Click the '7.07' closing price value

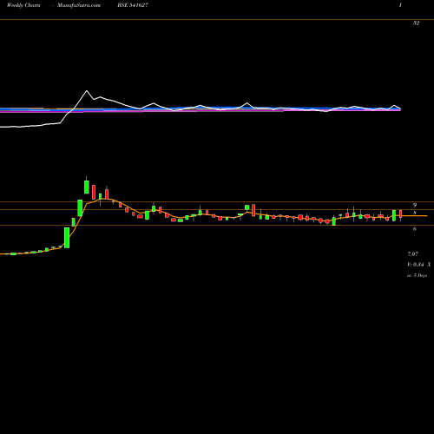[413, 254]
